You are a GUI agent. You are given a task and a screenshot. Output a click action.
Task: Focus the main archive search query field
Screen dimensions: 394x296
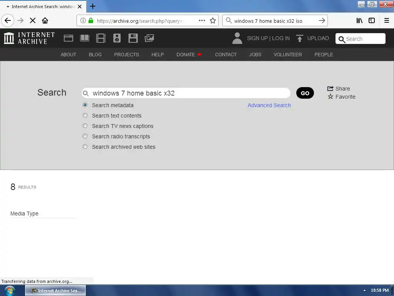(x=186, y=93)
